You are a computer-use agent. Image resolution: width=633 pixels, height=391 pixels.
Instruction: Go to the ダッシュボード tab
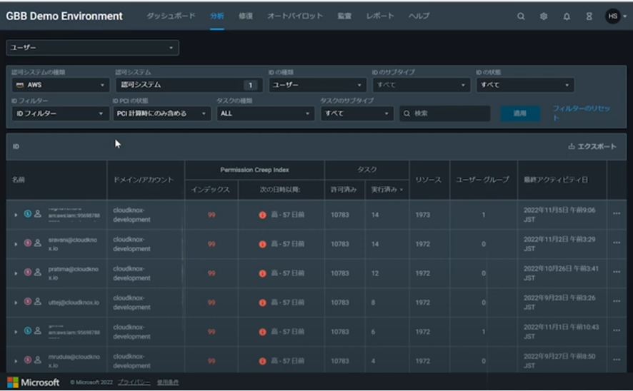(171, 16)
